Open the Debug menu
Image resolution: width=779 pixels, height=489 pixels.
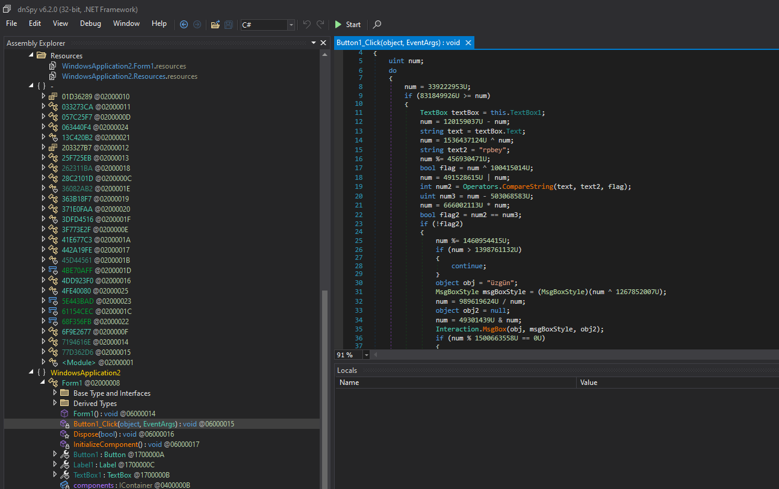coord(90,23)
